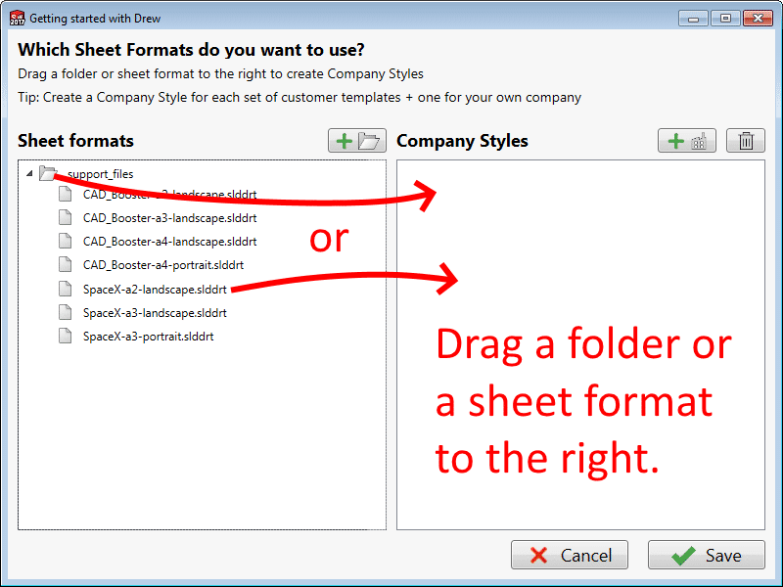Image resolution: width=783 pixels, height=587 pixels.
Task: Click the add Company Style icon
Action: click(688, 140)
